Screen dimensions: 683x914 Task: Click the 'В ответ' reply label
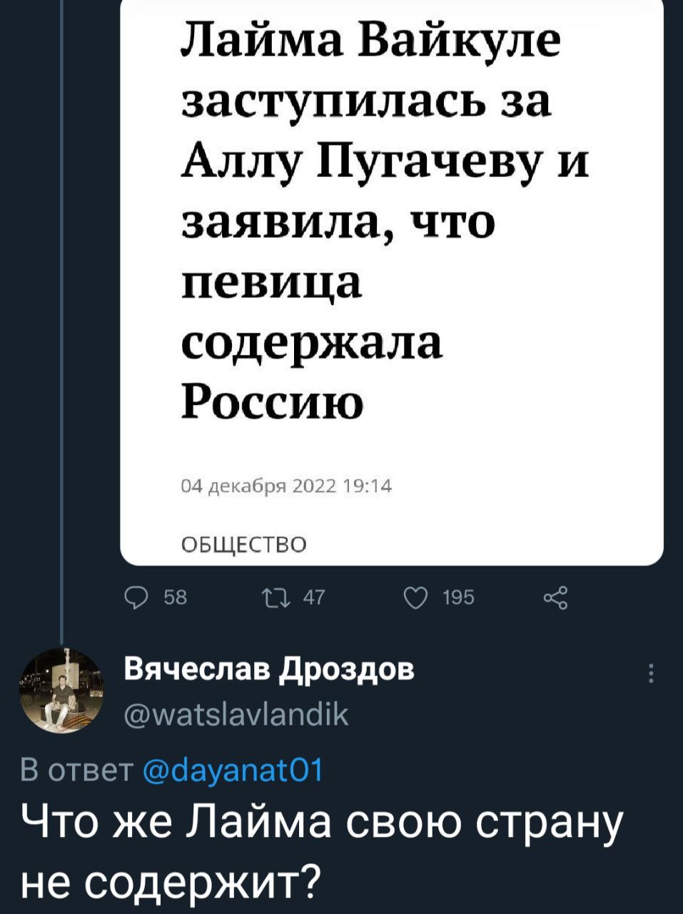pos(78,770)
